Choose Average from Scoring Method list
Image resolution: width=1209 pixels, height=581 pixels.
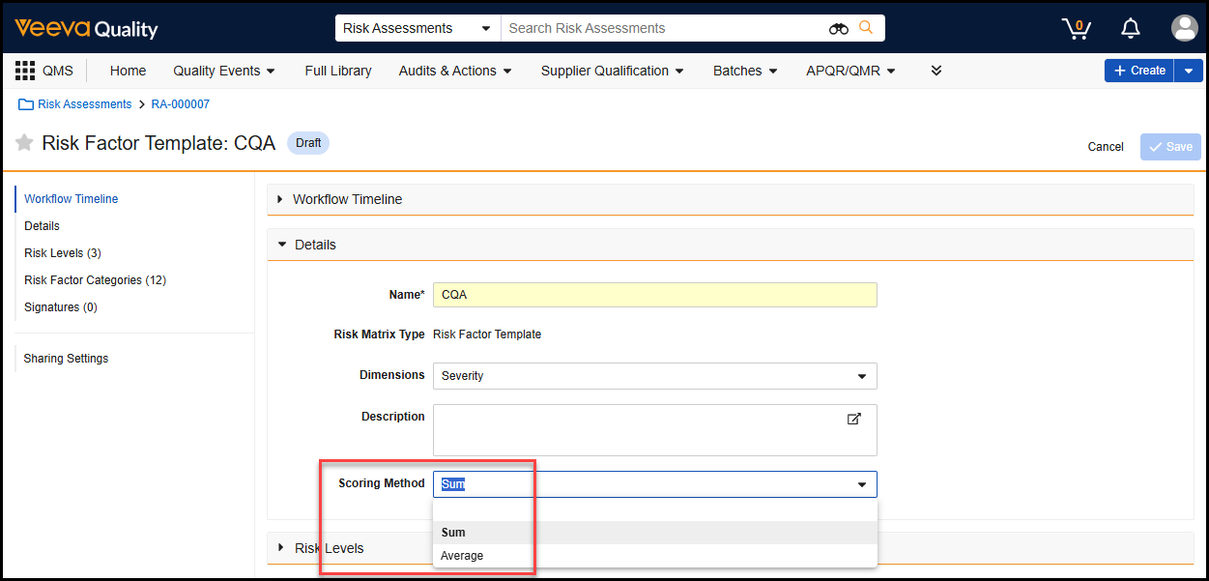tap(462, 556)
